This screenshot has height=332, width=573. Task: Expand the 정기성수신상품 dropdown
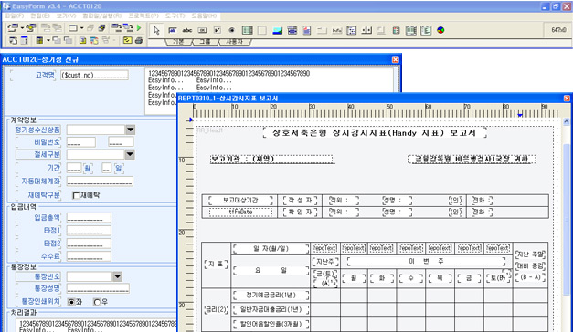tap(131, 130)
